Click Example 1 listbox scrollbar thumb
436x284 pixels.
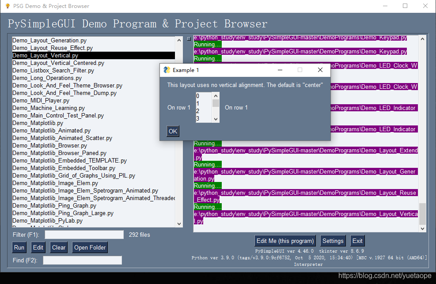click(x=216, y=103)
